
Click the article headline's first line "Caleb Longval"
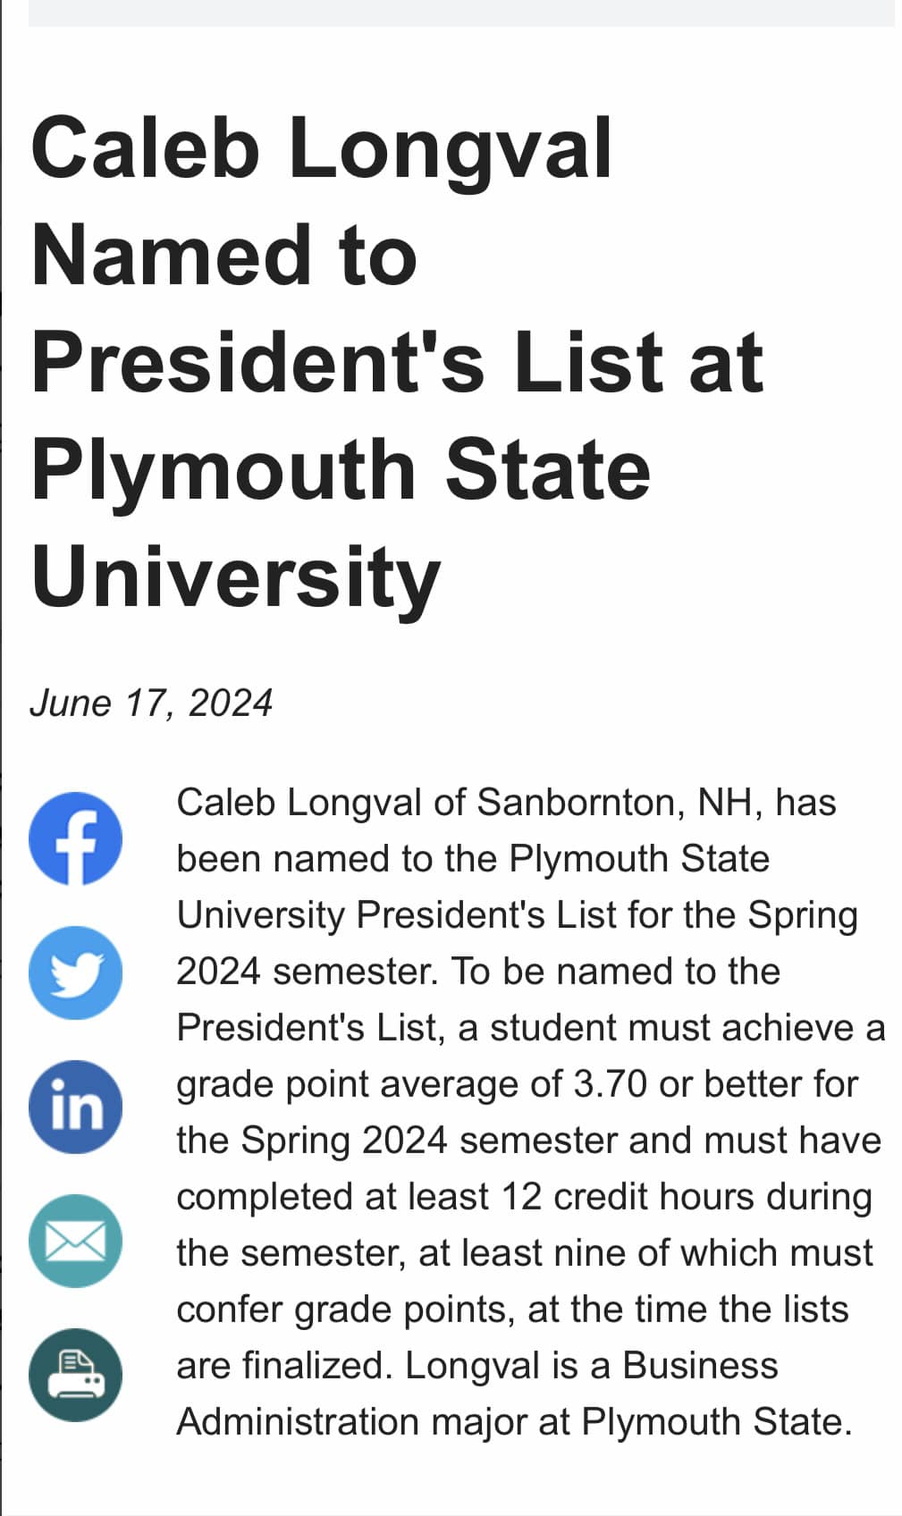[322, 148]
